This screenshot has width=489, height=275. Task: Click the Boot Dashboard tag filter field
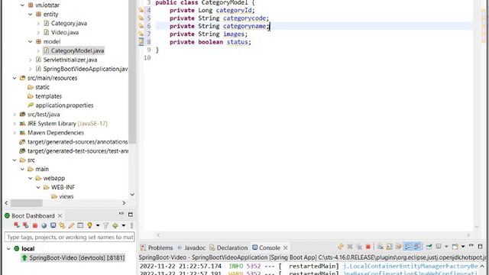pos(70,237)
